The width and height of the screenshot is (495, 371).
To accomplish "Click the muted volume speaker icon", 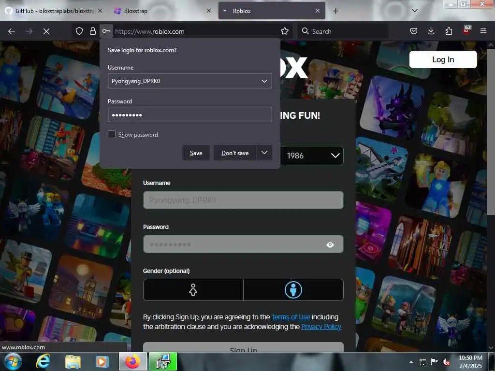I will coord(446,362).
